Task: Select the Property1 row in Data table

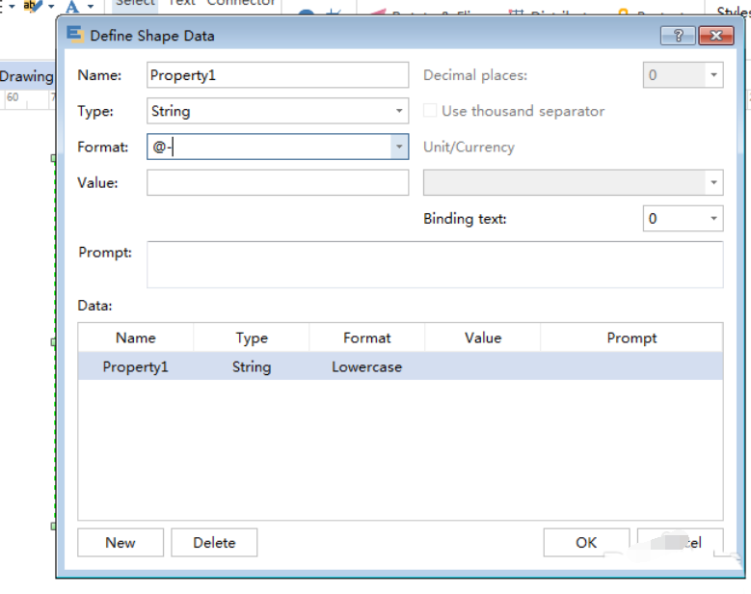Action: pyautogui.click(x=135, y=367)
